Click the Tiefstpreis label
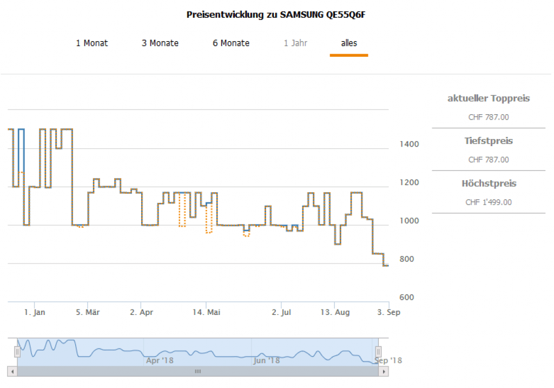Screen dimensions: 554x388 coord(489,141)
